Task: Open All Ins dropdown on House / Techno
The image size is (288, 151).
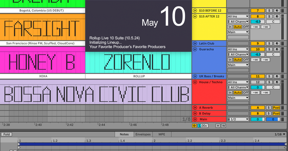Action: pyautogui.click(x=238, y=82)
